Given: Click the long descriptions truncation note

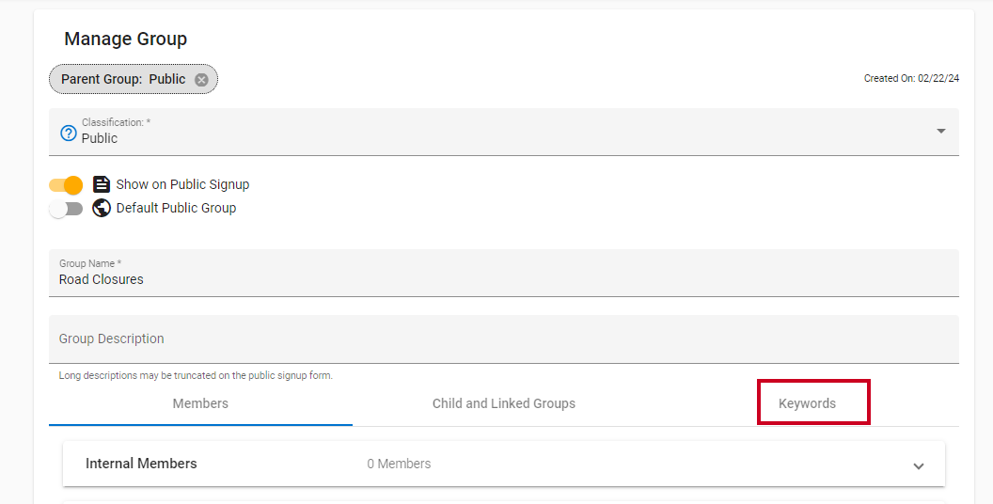Looking at the screenshot, I should click(x=196, y=375).
